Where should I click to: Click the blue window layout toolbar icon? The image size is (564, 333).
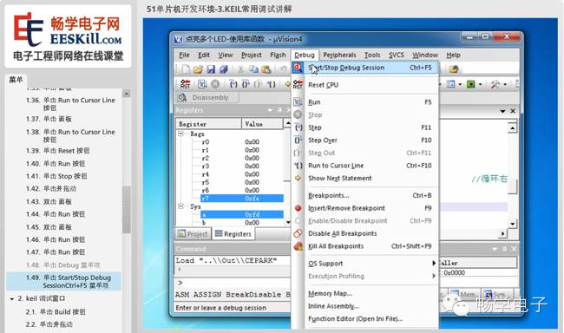450,84
